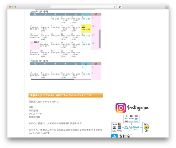The image size is (176, 148).
Task: Open a new tab with the plus button
Action: click(167, 8)
